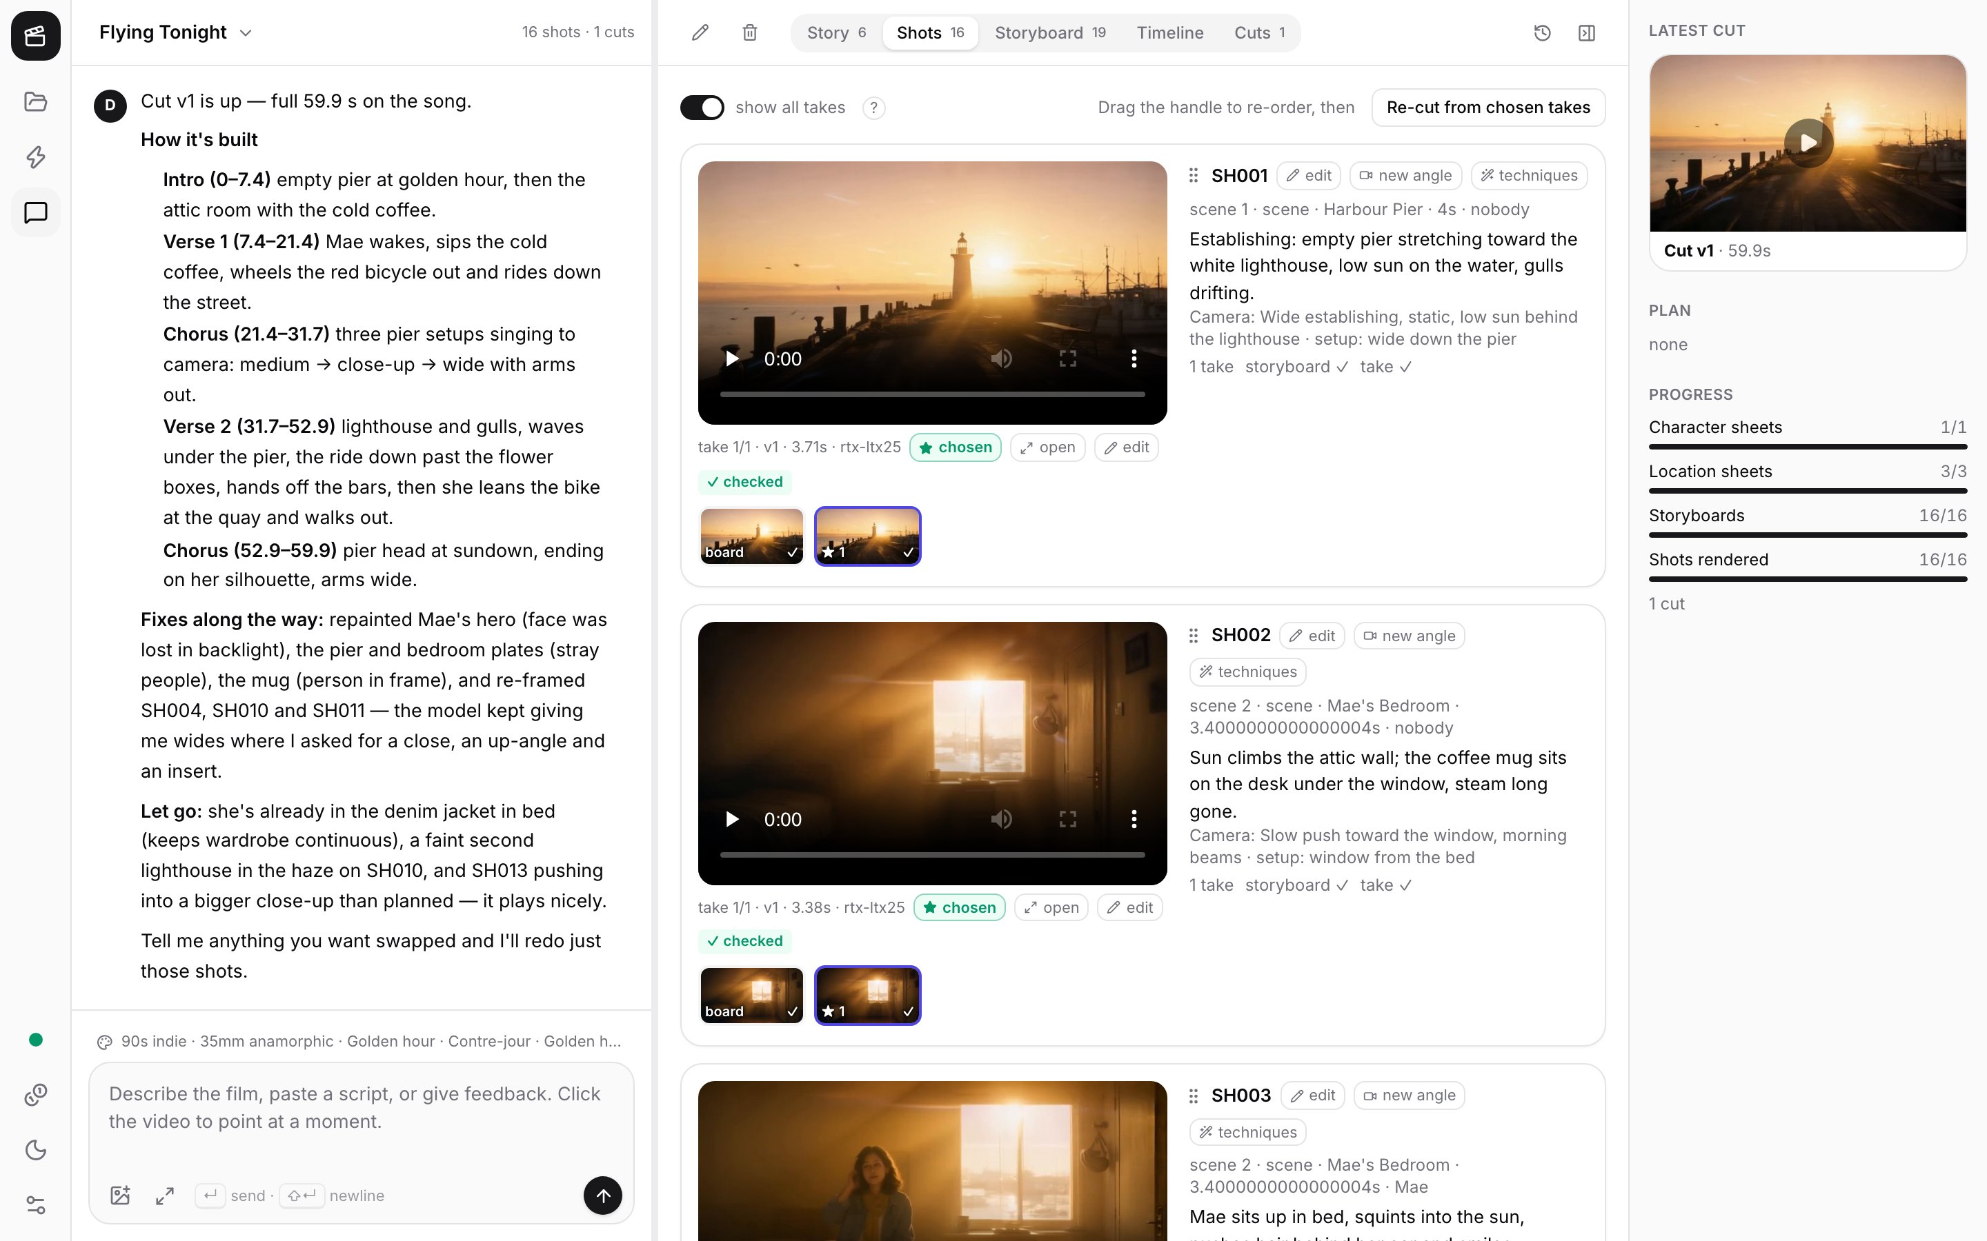Screen dimensions: 1987x1241
Task: Toggle fullscreen on SH001 video
Action: coord(1067,359)
